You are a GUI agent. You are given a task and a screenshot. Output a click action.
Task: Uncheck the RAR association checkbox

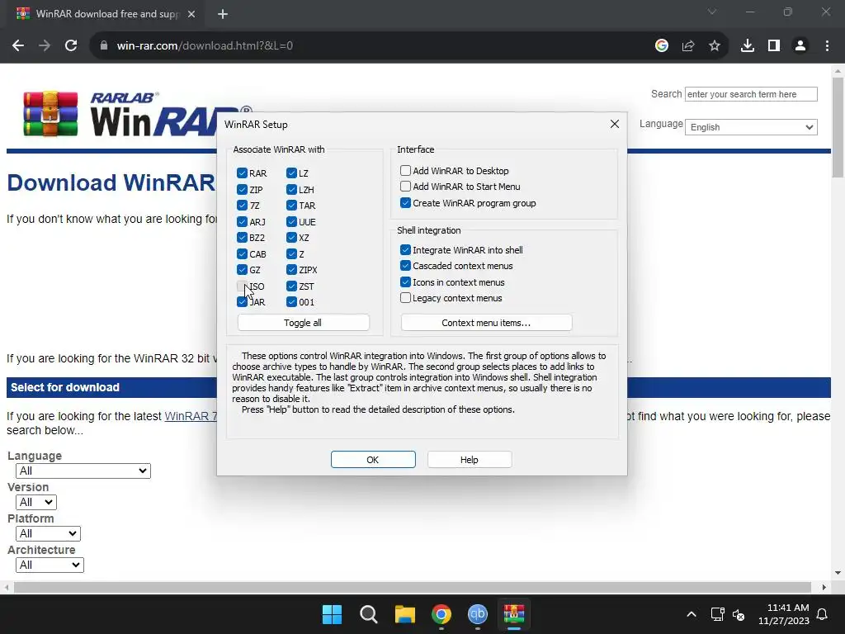point(242,173)
